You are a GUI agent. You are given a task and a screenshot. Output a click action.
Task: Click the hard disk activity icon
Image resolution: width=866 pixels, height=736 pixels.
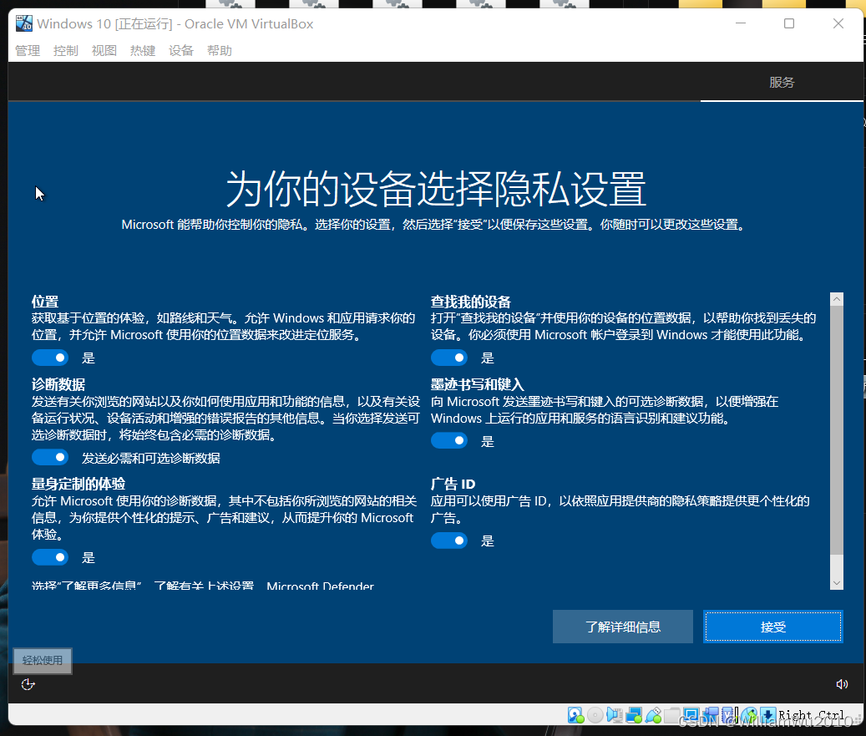point(575,715)
